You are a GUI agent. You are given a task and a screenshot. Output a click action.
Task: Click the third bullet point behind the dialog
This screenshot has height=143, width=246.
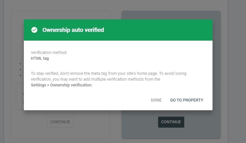[x=20, y=75]
